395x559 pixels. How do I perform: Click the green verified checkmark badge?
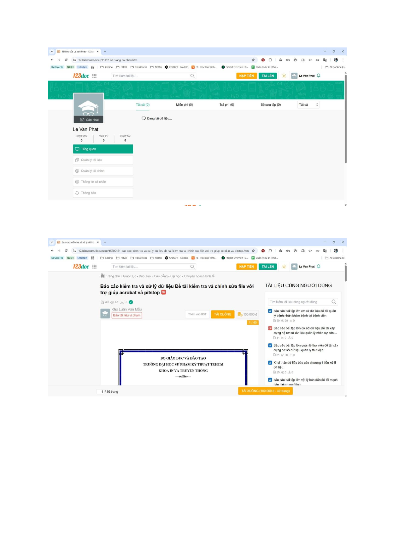tap(131, 302)
